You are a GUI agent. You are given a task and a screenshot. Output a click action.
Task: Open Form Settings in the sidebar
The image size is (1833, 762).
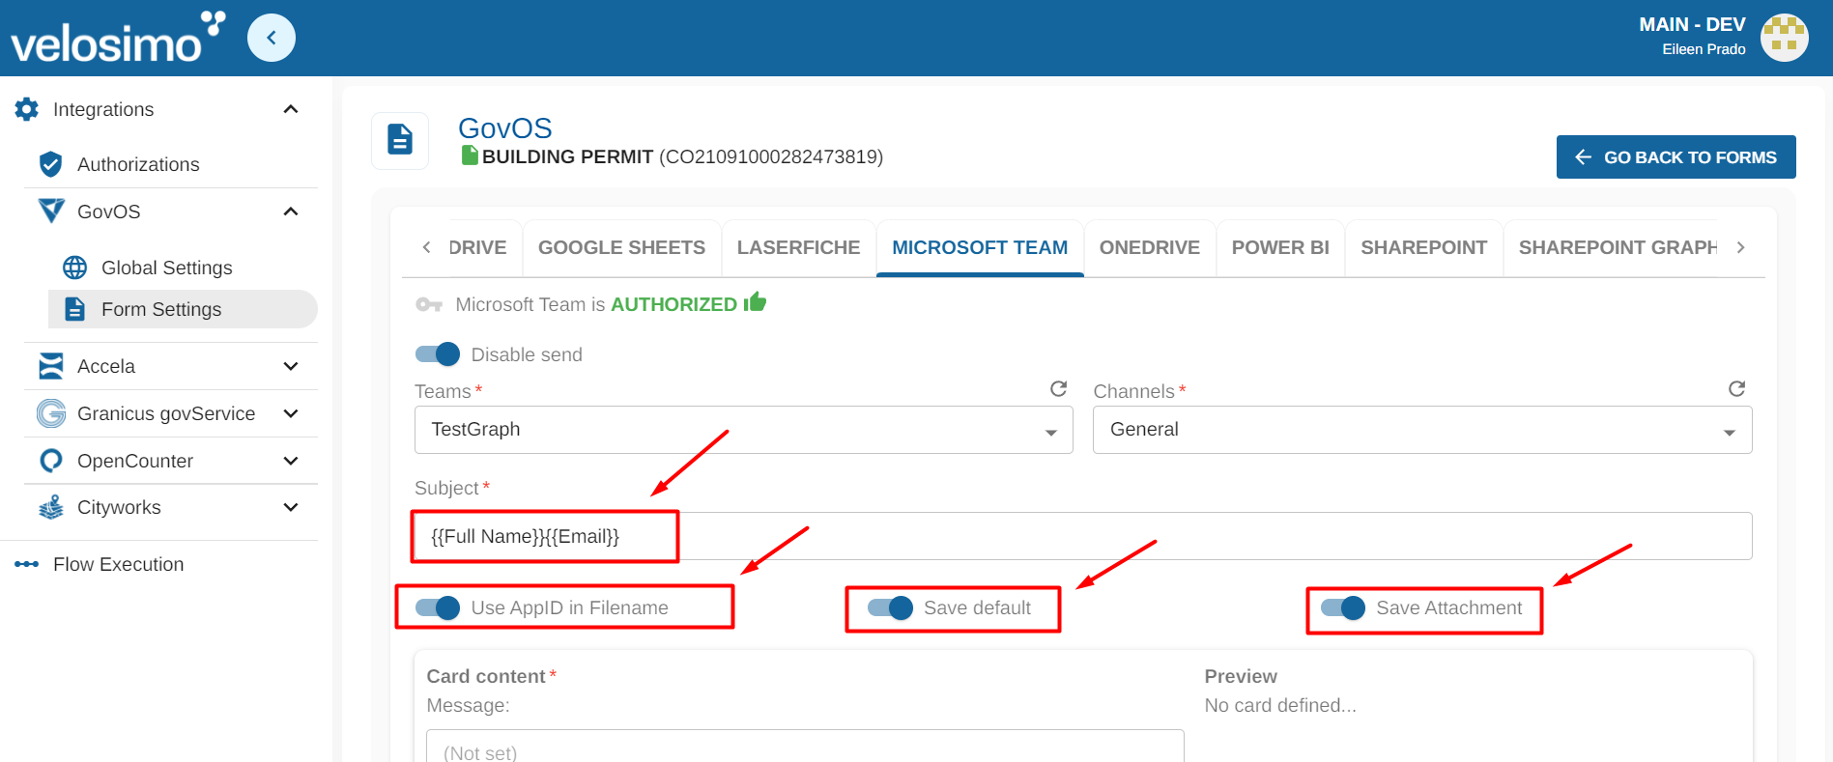click(x=183, y=309)
